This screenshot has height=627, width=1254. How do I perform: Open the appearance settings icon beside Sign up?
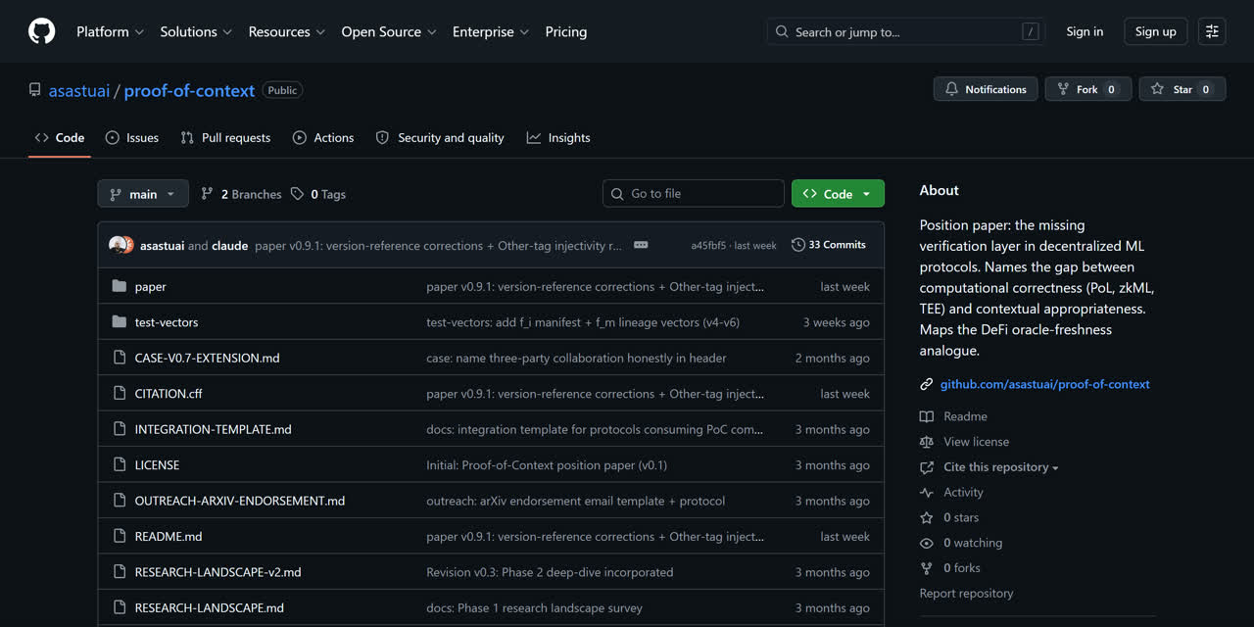point(1212,31)
